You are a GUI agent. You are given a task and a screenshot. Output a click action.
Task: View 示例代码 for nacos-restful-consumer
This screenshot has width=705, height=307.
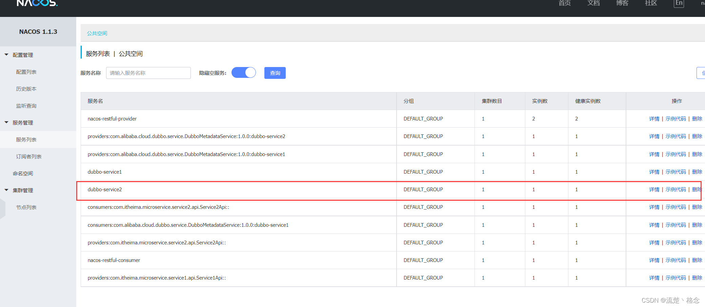click(x=676, y=260)
